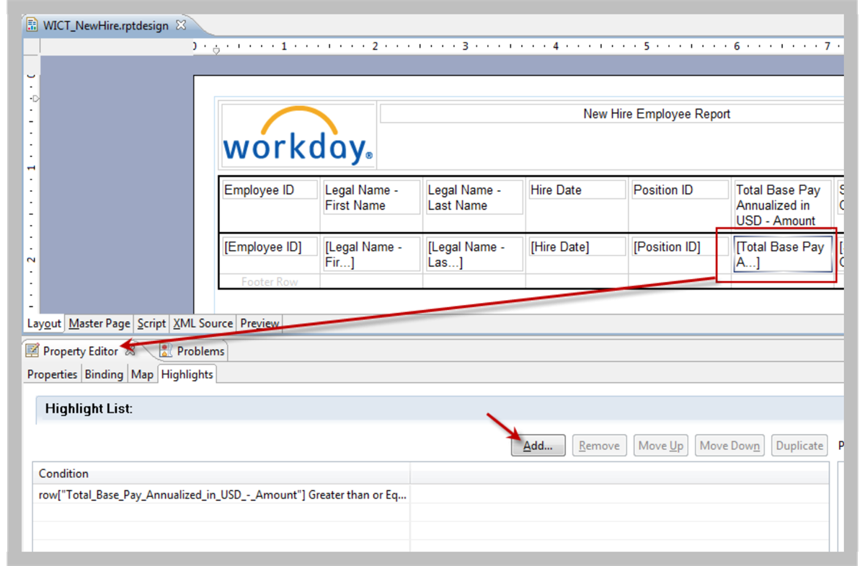Switch to the Preview tab
This screenshot has width=865, height=566.
259,324
